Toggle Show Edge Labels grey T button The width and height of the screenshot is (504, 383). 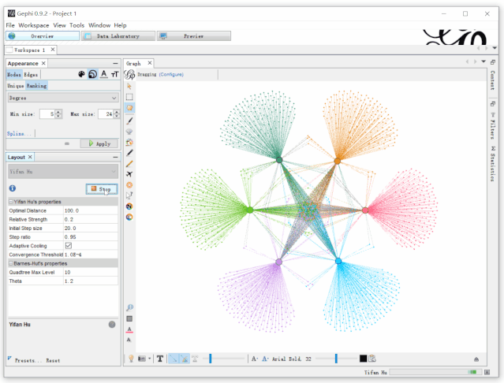[195, 359]
